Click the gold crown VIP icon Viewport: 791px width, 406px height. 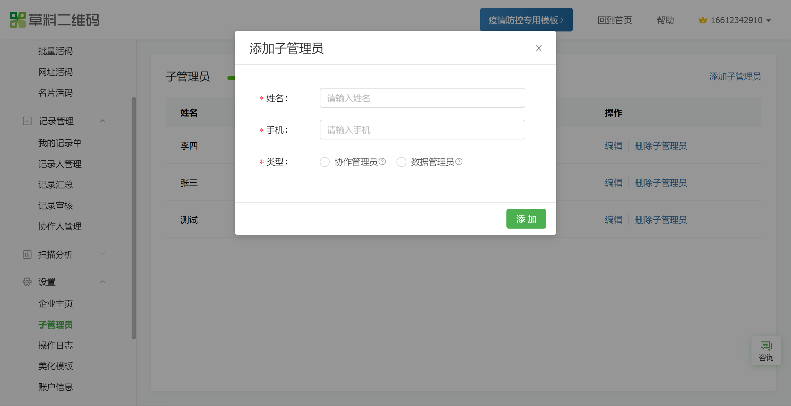(703, 20)
